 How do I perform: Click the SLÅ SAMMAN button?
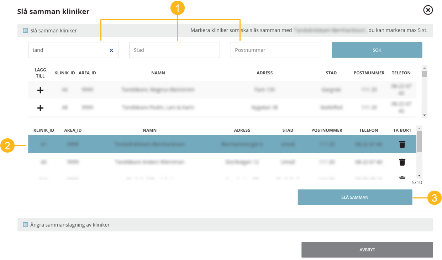tap(355, 197)
